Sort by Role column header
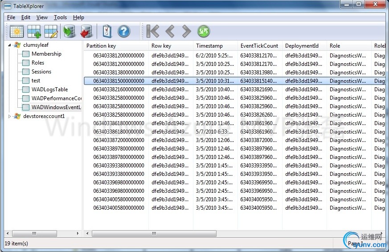Screen dimensions: 389x252 point(349,46)
